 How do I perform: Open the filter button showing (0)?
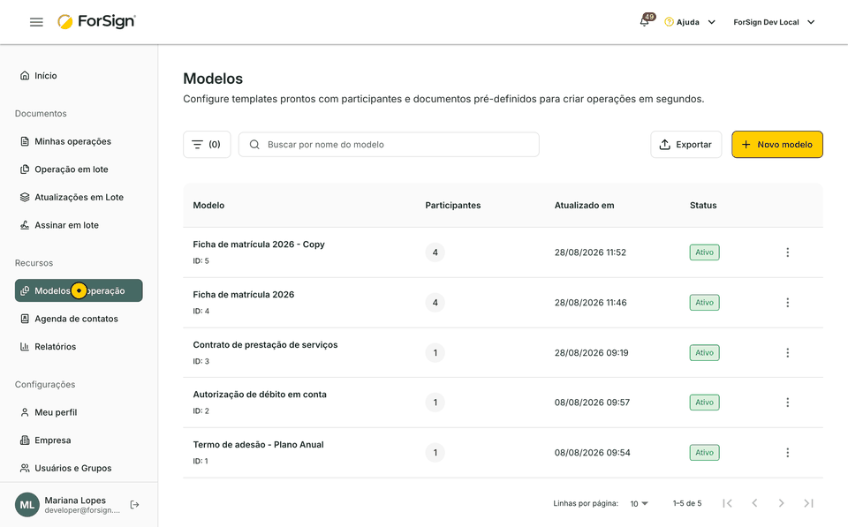[207, 144]
